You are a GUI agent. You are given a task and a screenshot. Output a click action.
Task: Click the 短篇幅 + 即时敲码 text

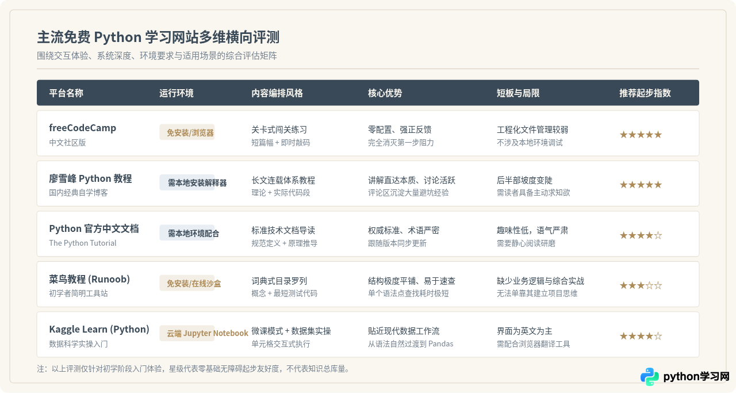coord(281,142)
